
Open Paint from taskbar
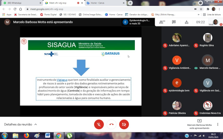point(37,136)
